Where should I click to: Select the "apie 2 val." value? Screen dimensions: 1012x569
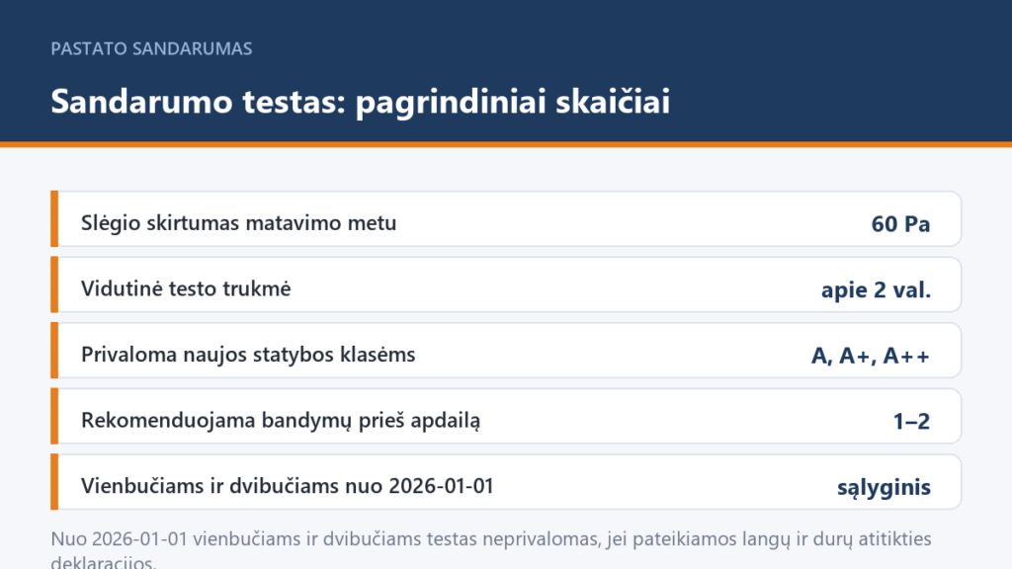(876, 289)
